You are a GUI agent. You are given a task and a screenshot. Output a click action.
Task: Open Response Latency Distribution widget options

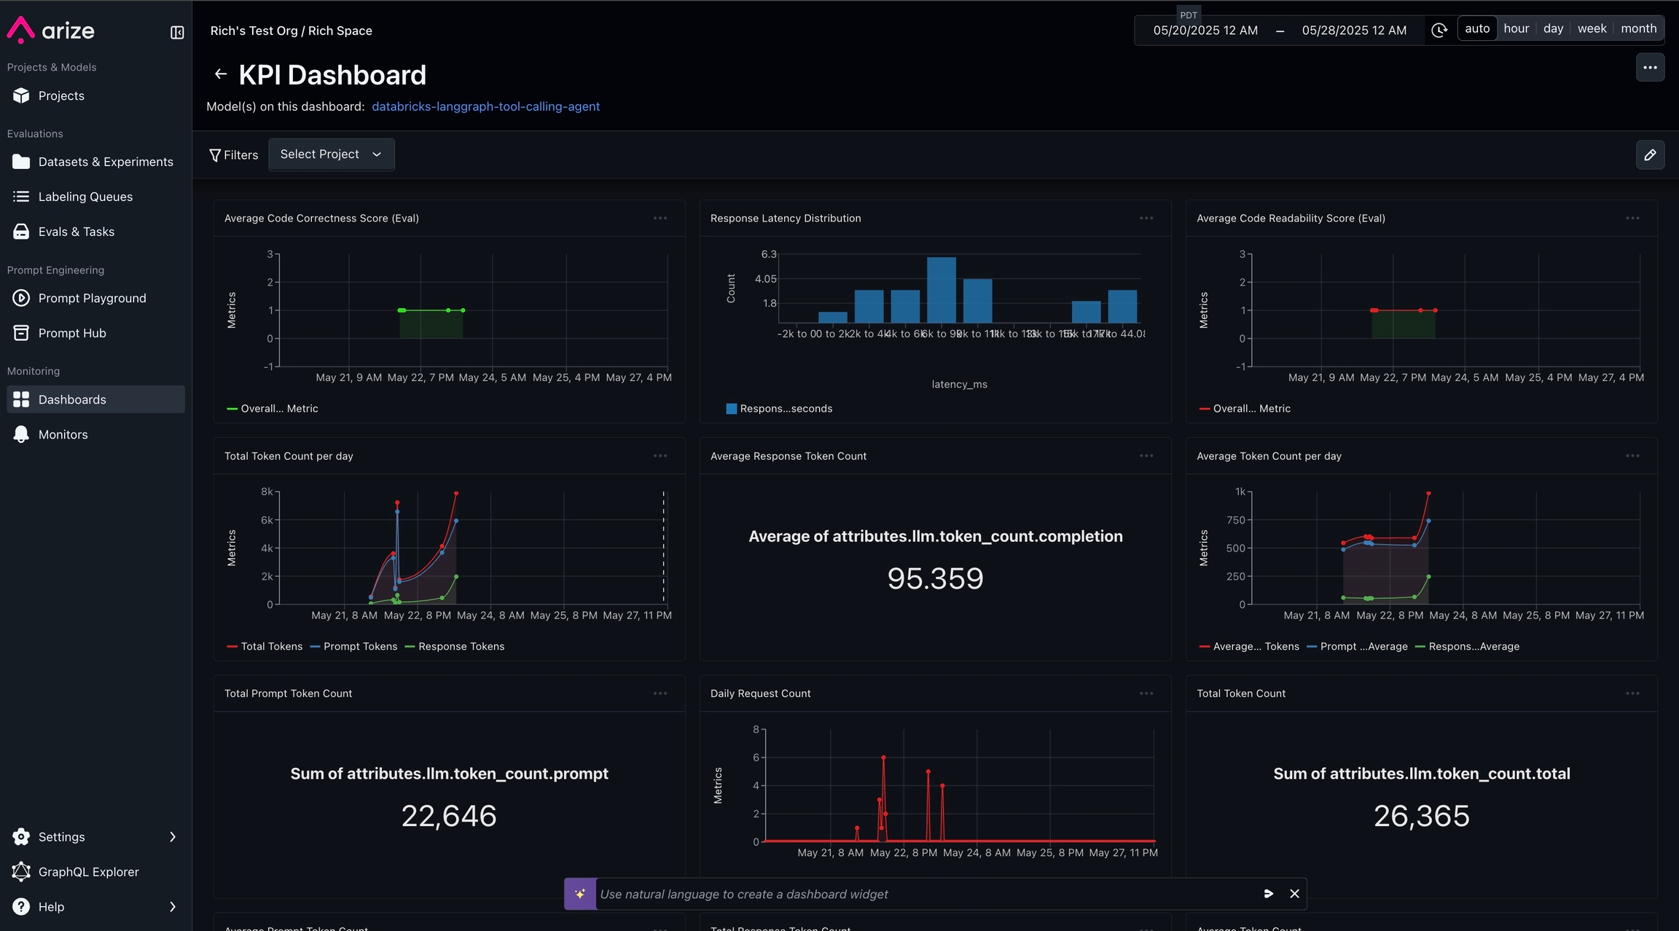(x=1146, y=218)
